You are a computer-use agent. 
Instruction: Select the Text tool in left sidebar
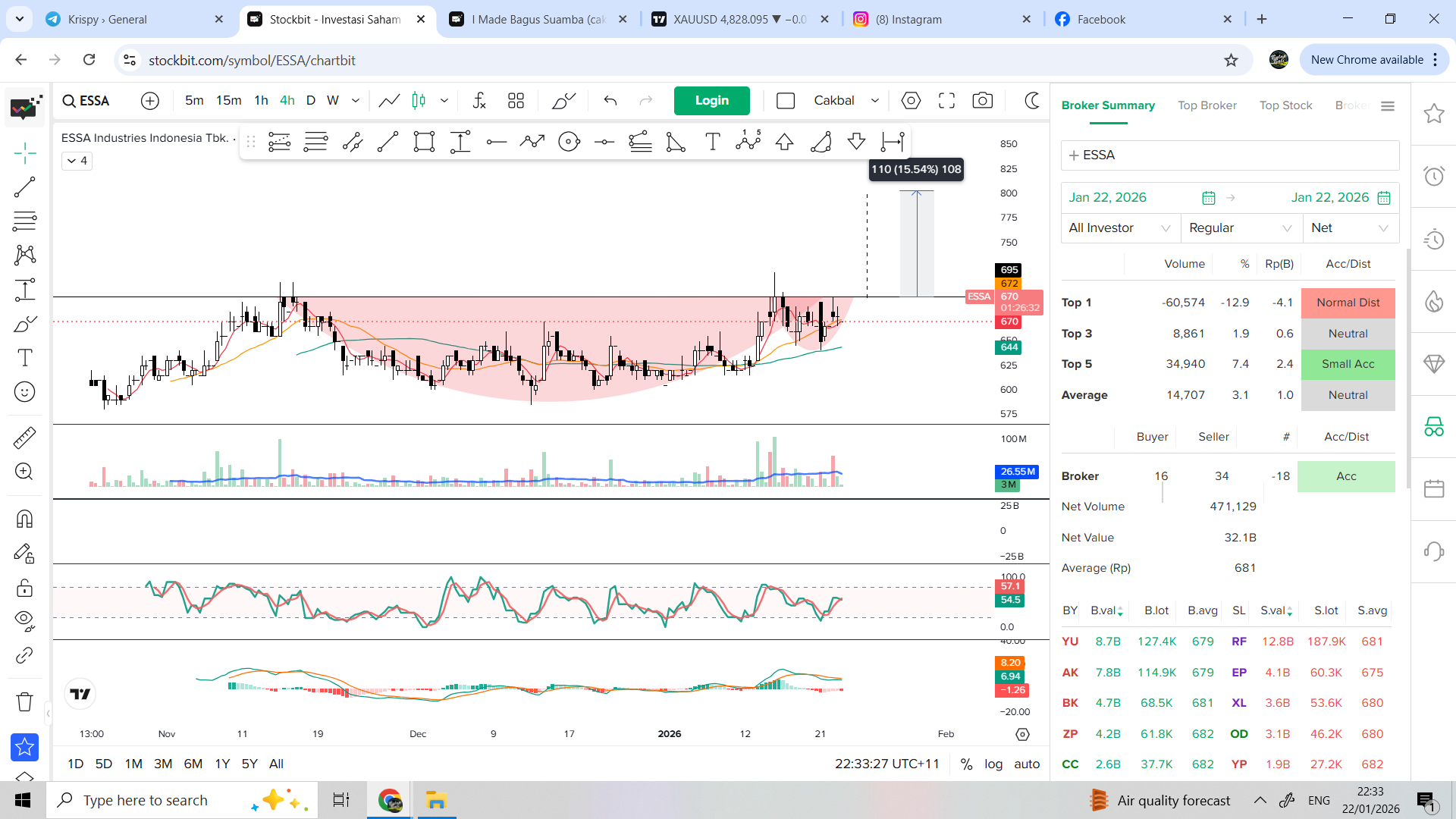pyautogui.click(x=24, y=357)
